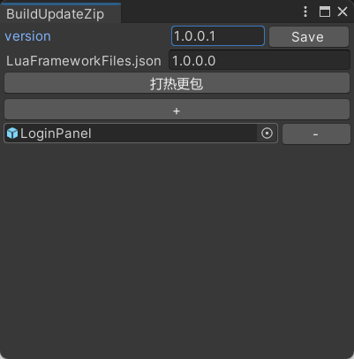
Task: Select the BuildUpdateZip tab
Action: 56,14
